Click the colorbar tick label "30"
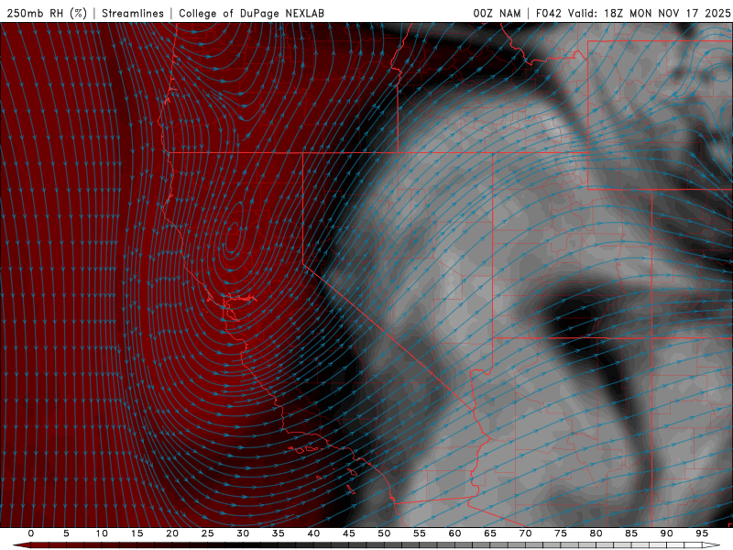Screen dimensions: 733x550 point(243,533)
